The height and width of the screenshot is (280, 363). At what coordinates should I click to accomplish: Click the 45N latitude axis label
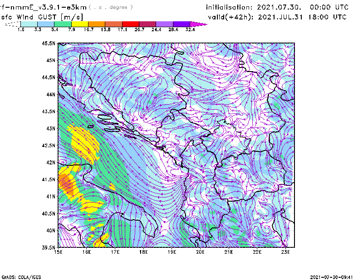pos(51,60)
